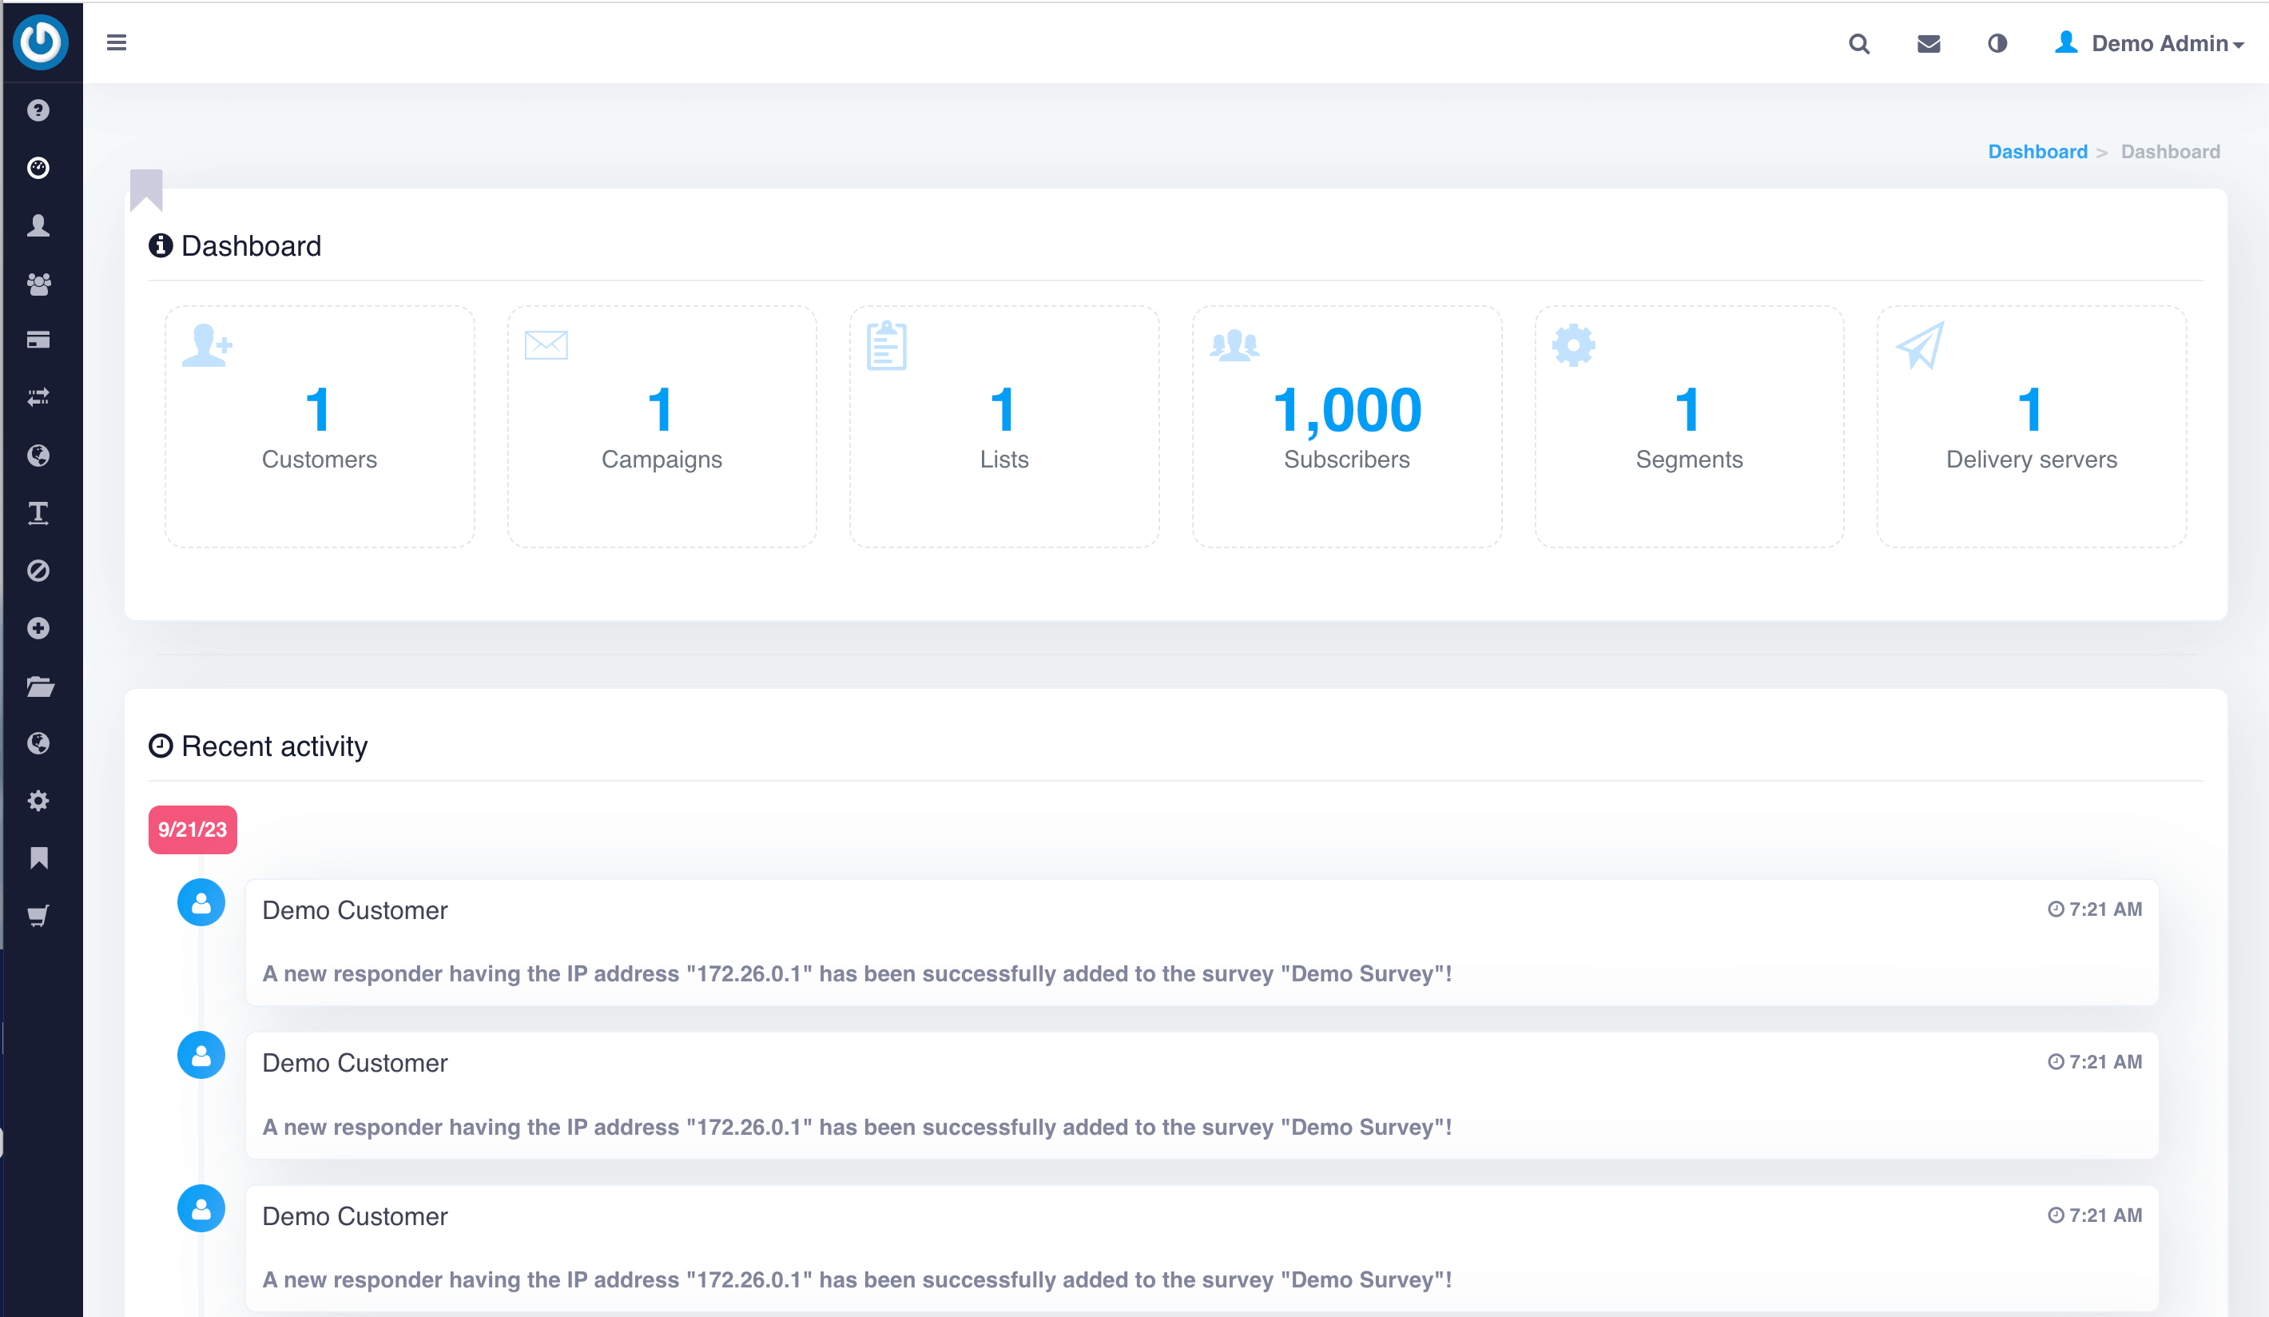The width and height of the screenshot is (2269, 1317).
Task: Open the text T sidebar icon
Action: click(x=38, y=514)
